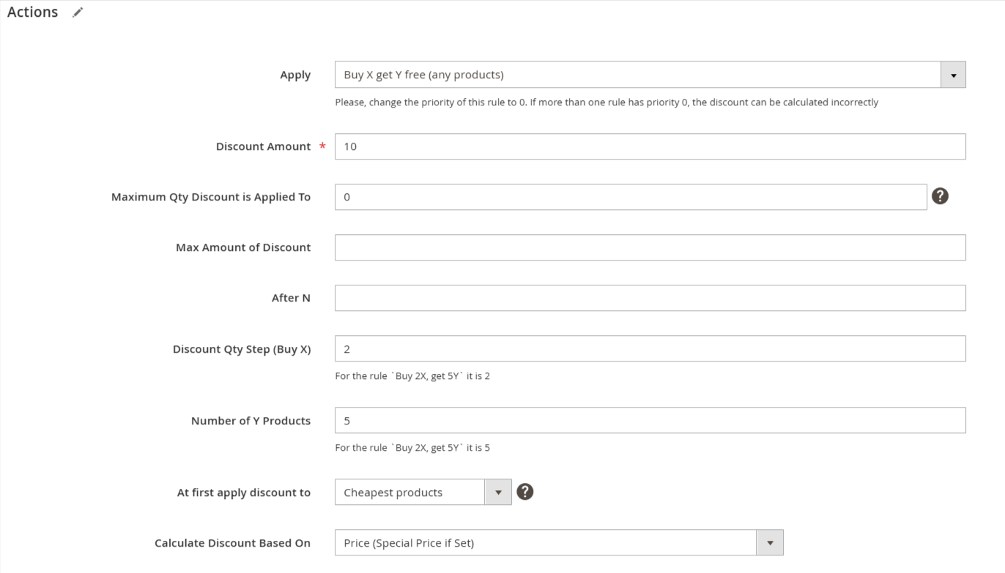
Task: Click the pencil edit icon beside Actions
Action: 78,12
